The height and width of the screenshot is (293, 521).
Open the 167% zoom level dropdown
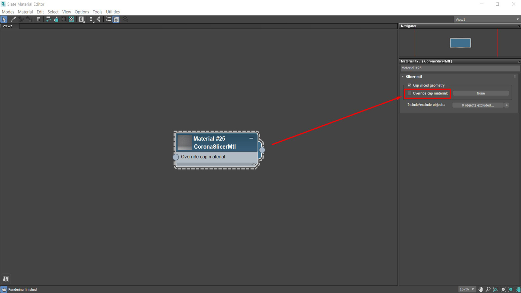pos(467,289)
